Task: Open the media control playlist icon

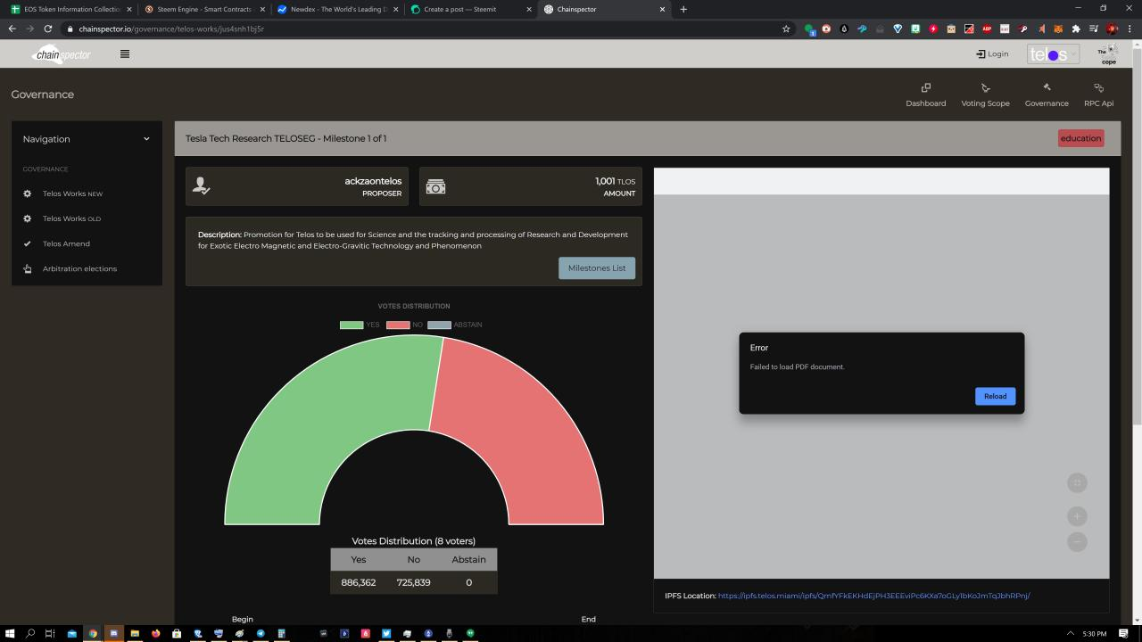Action: pyautogui.click(x=1094, y=29)
